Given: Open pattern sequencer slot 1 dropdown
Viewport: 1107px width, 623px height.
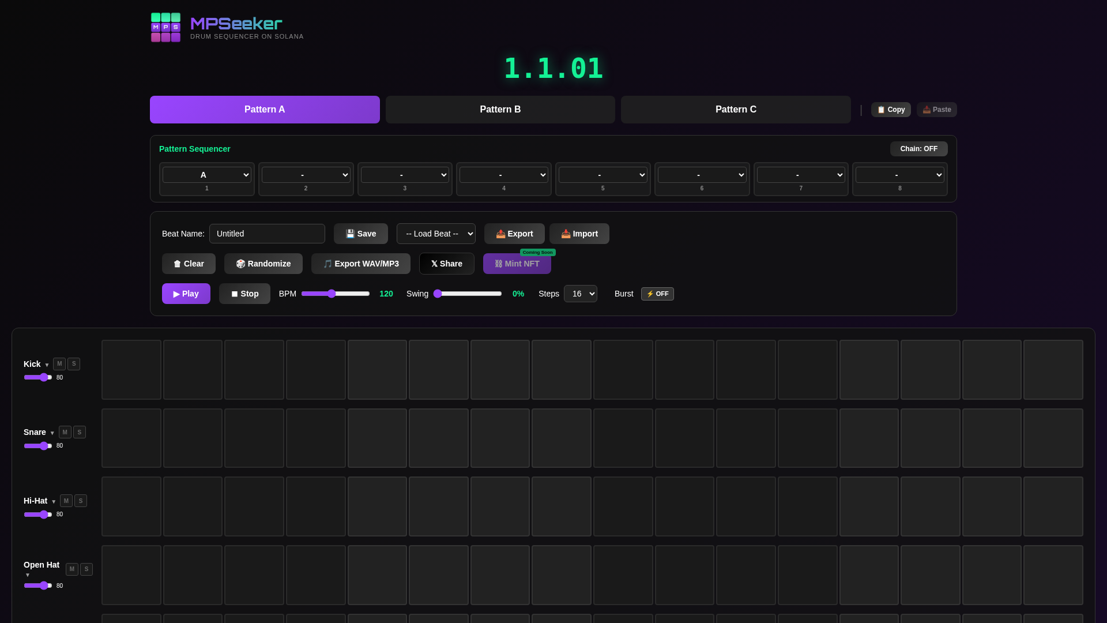Looking at the screenshot, I should pos(207,175).
